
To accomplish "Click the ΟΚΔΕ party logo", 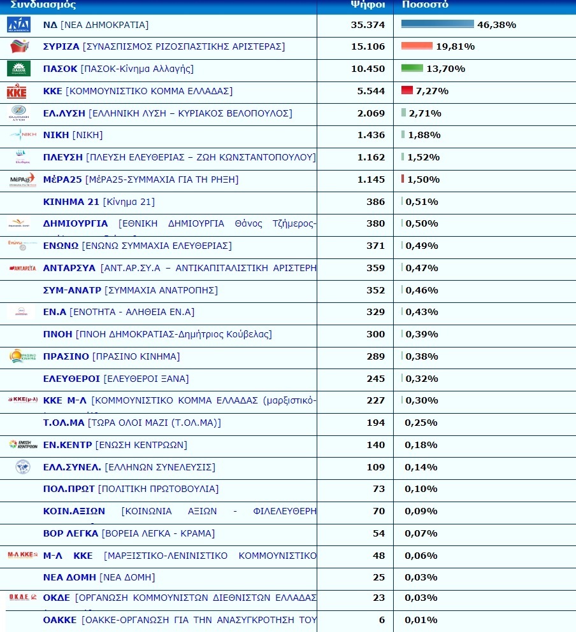I will [x=22, y=597].
